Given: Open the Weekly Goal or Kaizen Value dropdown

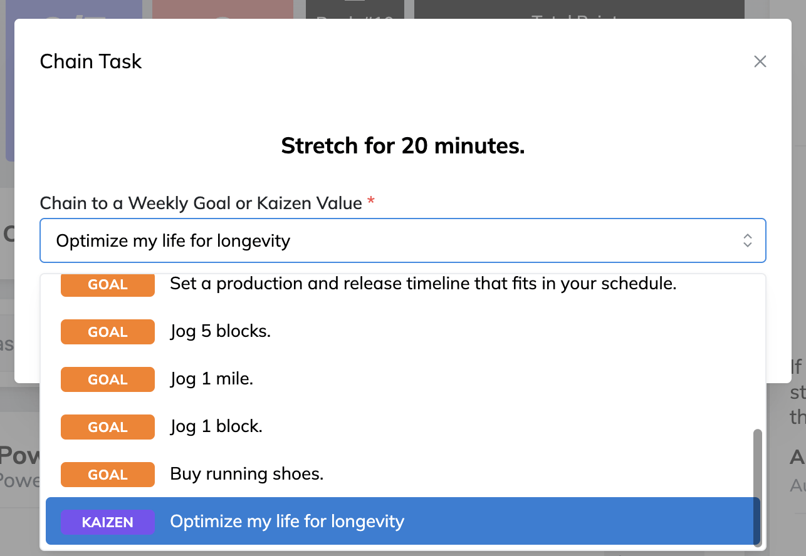Looking at the screenshot, I should pyautogui.click(x=403, y=240).
